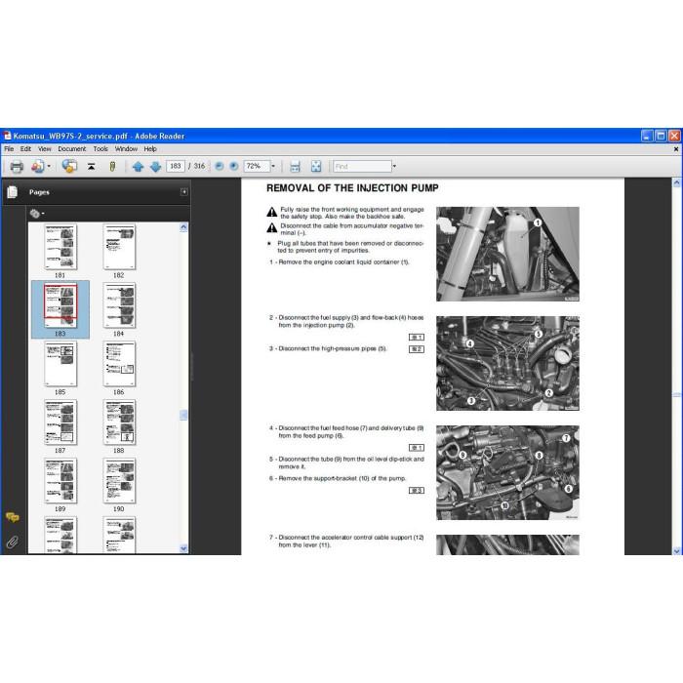683x683 pixels.
Task: Click the Attachments paperclip icon in navigation strip
Action: click(12, 542)
